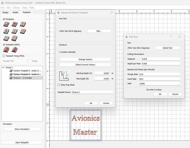Click the Feed Rate field

[160, 79]
